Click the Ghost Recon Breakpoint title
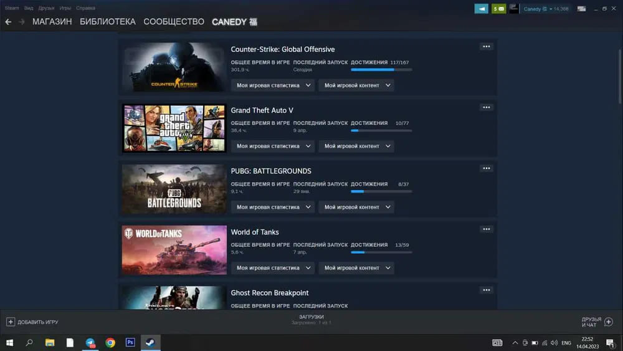Screen dimensions: 623x351 pyautogui.click(x=270, y=292)
